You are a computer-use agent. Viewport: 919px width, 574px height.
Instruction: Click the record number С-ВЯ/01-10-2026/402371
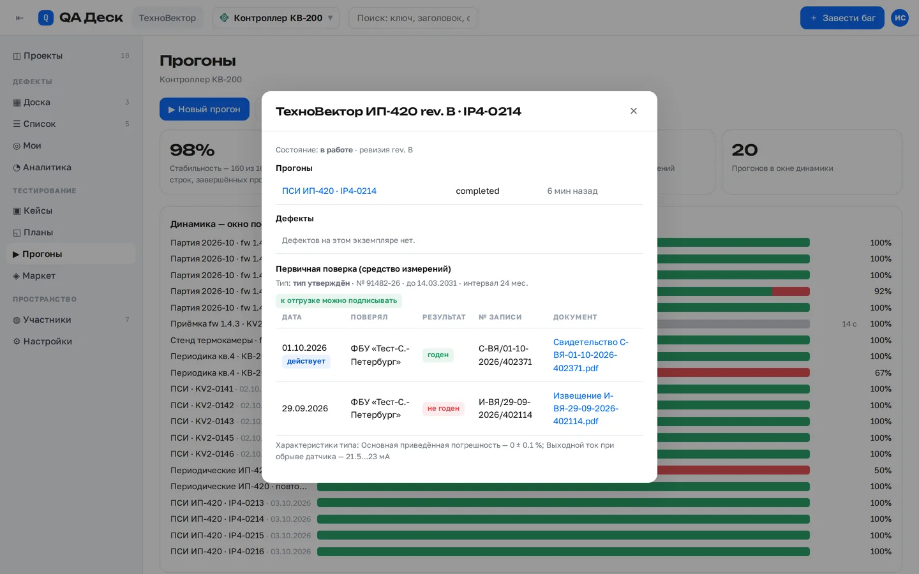[x=505, y=355]
